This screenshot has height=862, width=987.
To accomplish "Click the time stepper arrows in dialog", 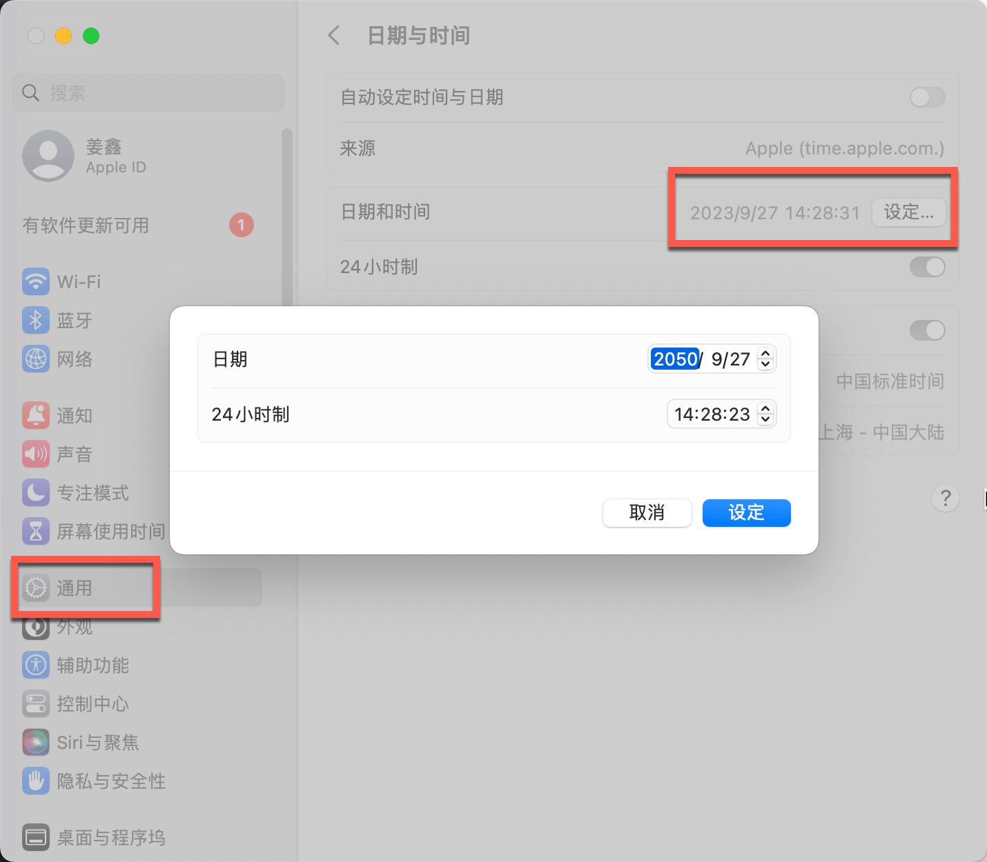I will click(765, 414).
